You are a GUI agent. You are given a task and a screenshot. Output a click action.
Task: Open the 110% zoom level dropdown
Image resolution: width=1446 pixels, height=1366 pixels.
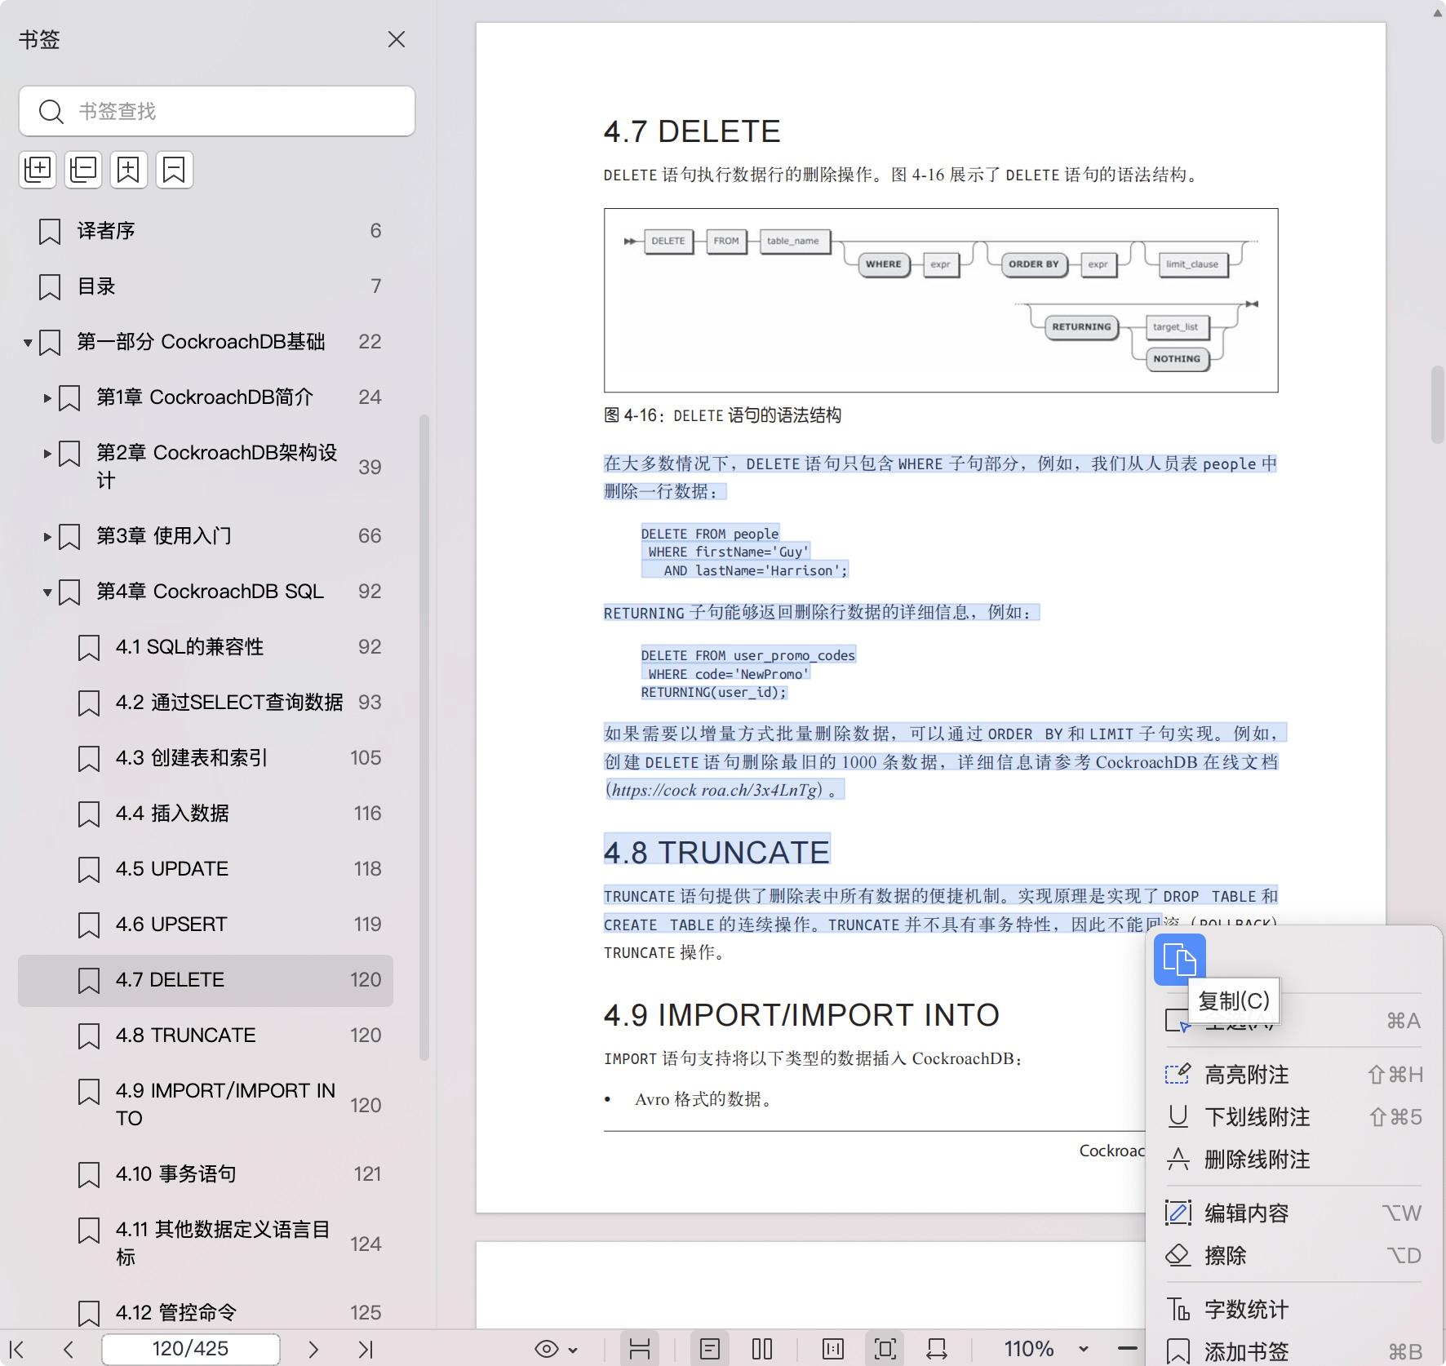click(1053, 1349)
